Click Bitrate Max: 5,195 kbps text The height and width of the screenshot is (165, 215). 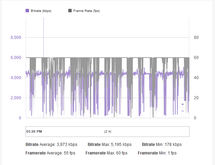(110, 145)
